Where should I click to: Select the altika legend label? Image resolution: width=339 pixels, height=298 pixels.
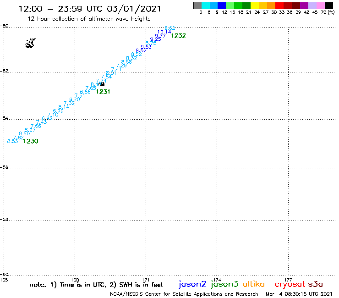(254, 284)
